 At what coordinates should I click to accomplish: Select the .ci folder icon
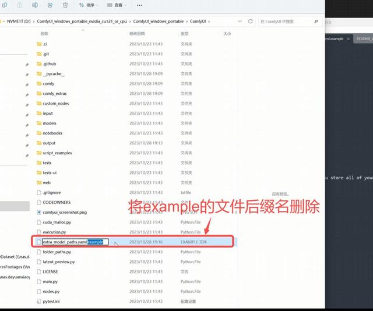coord(39,44)
